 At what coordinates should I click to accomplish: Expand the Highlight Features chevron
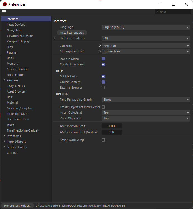tap(55, 38)
